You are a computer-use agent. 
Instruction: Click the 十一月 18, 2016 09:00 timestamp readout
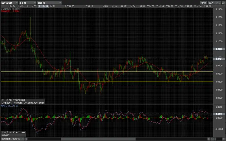click(13, 100)
